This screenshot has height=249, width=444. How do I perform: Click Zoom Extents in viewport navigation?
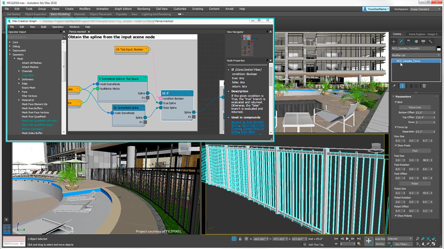pyautogui.click(x=427, y=239)
